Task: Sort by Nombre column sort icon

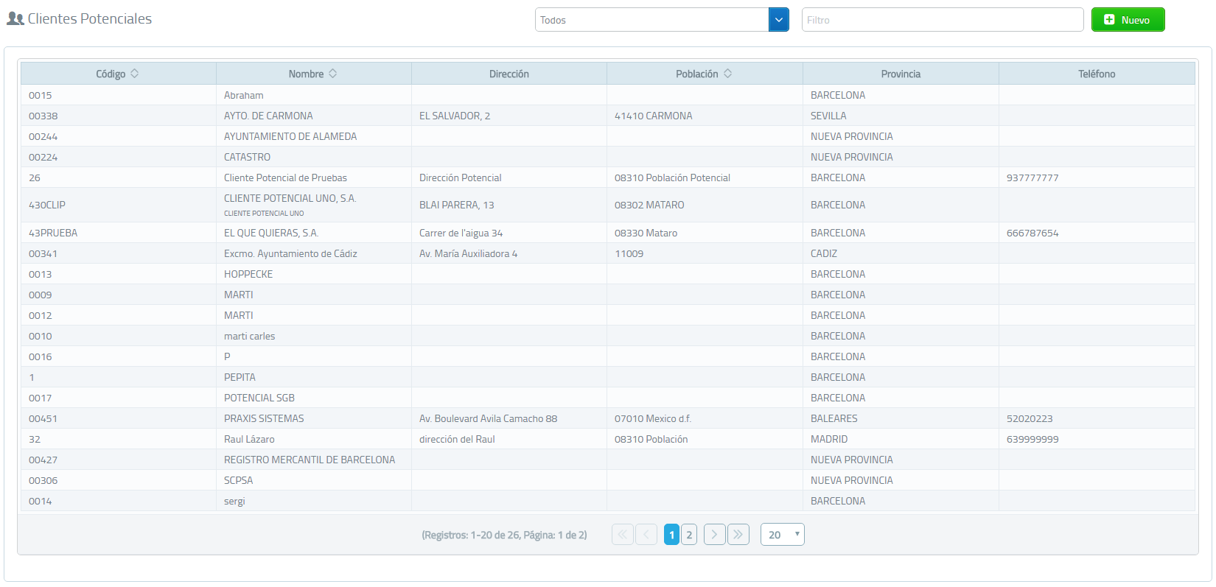Action: click(333, 74)
